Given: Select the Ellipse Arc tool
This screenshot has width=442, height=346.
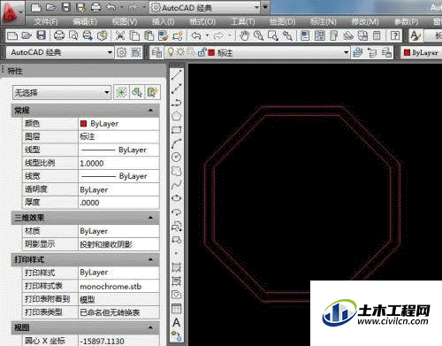Looking at the screenshot, I should point(177,212).
